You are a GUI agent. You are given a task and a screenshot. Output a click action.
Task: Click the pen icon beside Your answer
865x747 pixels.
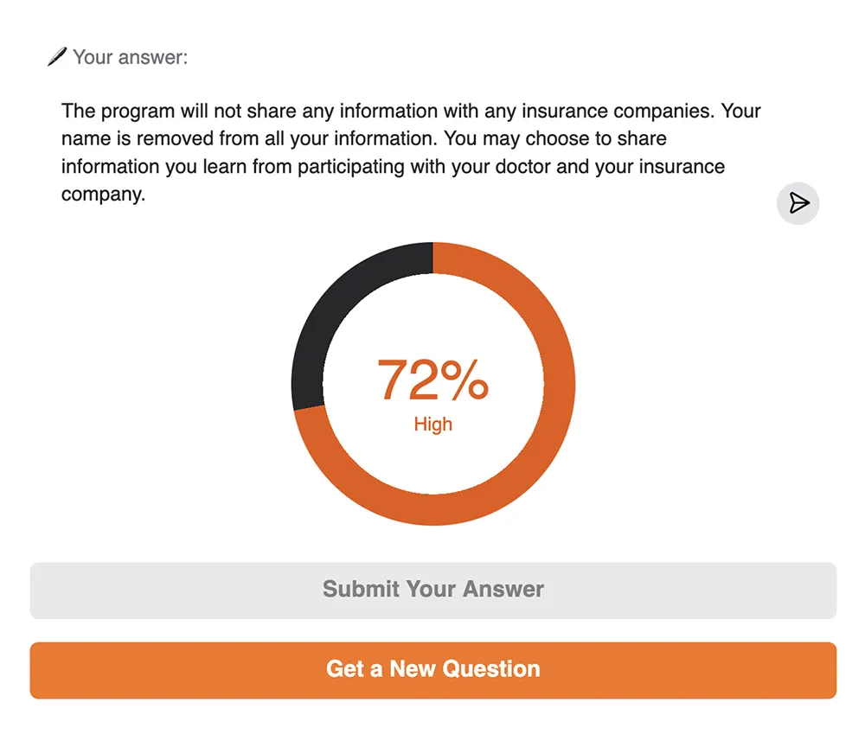57,57
